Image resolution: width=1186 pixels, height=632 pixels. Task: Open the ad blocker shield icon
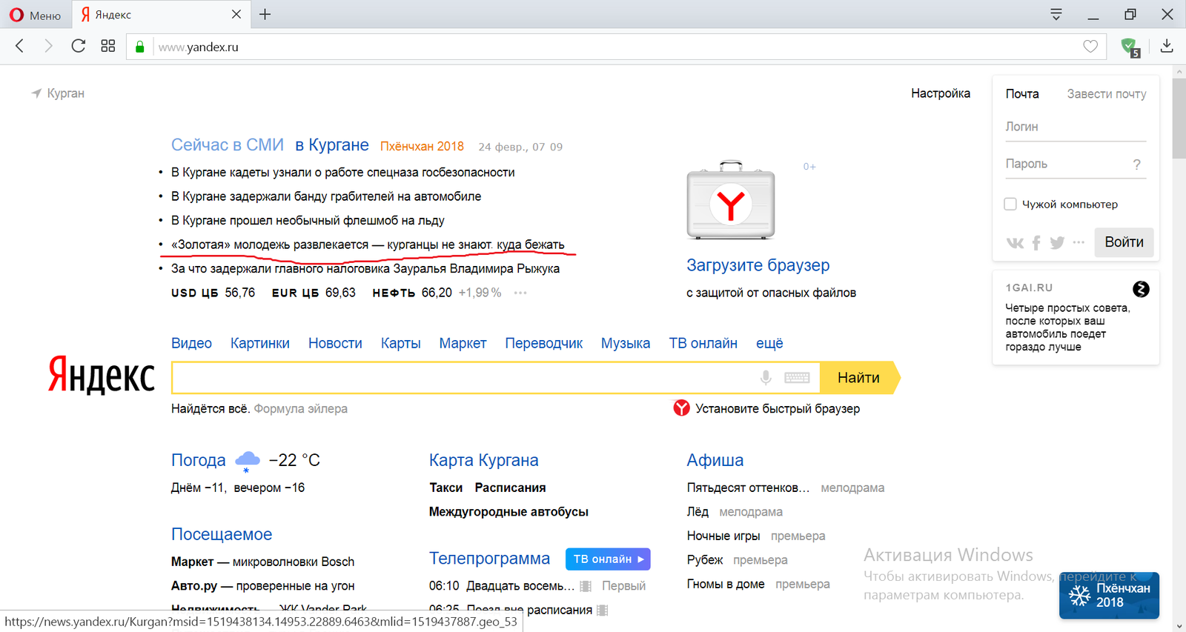[x=1130, y=47]
